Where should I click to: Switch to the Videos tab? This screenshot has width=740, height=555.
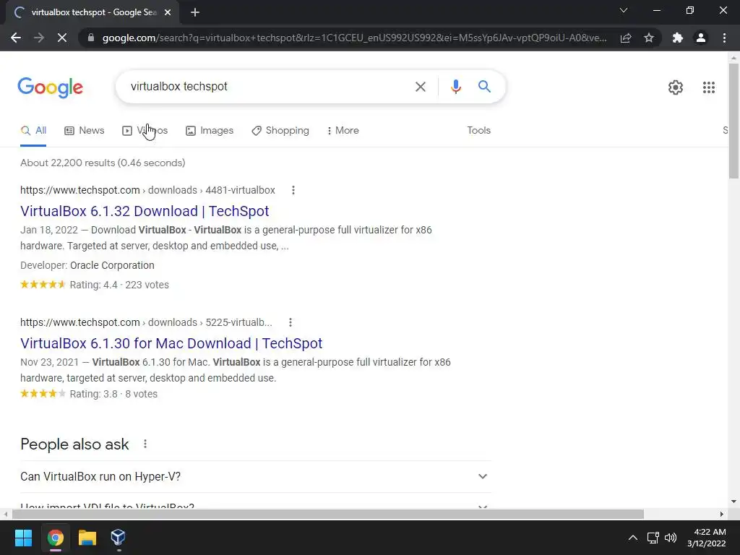click(145, 131)
